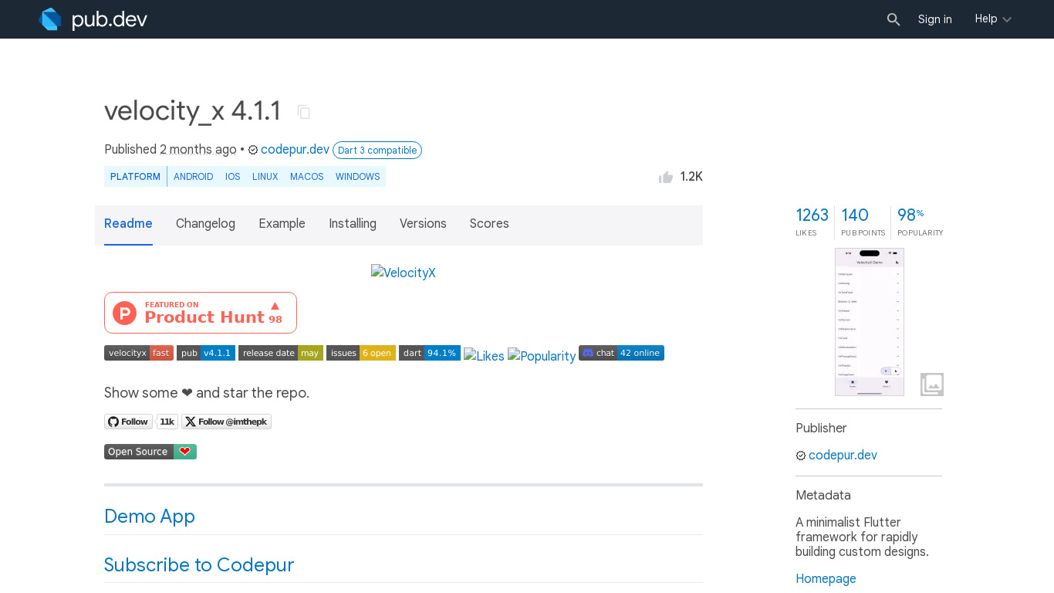Open the Scores tab

tap(489, 224)
